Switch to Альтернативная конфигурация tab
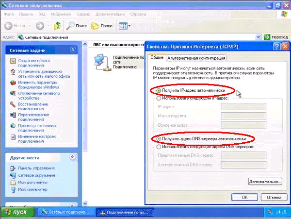This screenshot has width=291, height=219. point(196,58)
